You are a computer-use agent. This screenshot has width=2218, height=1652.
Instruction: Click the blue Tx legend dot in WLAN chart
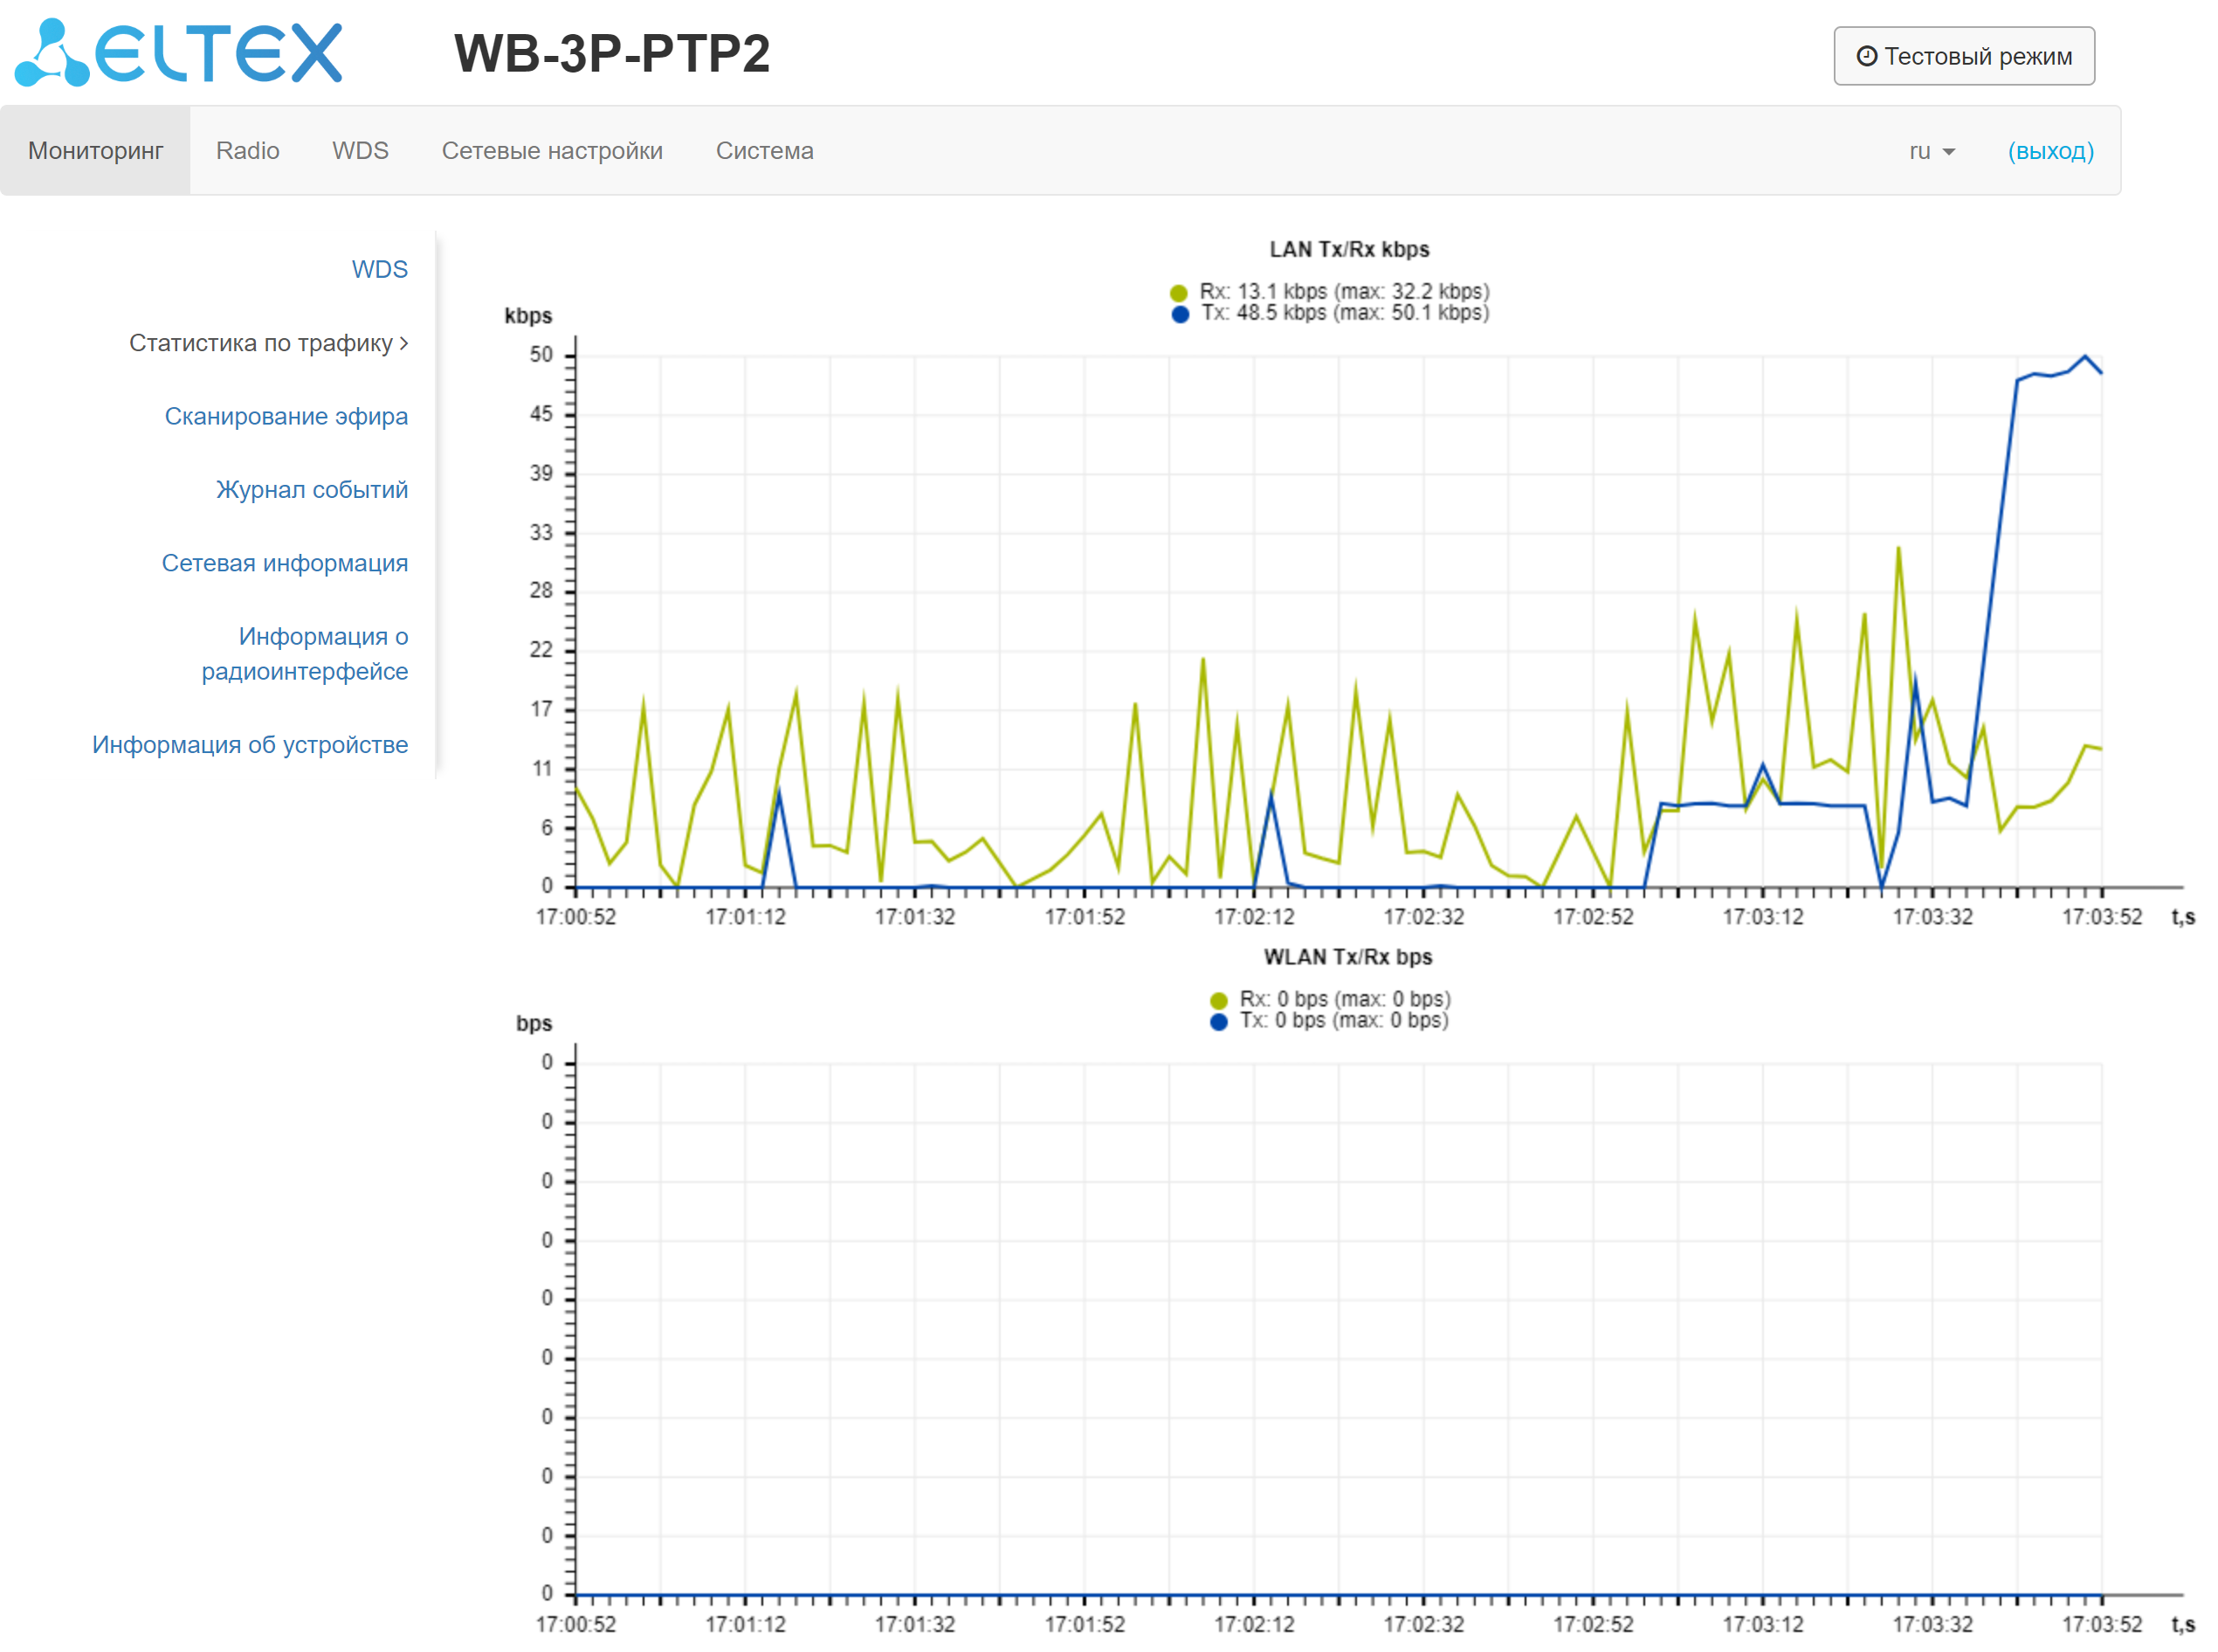point(1217,1021)
